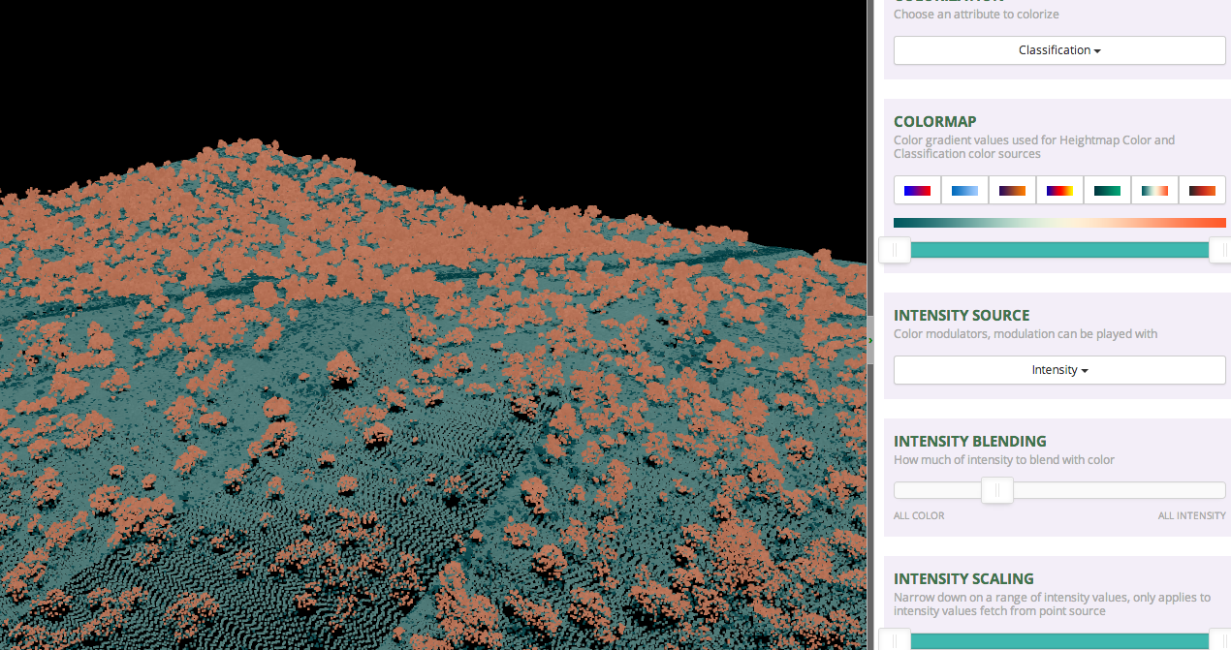Click the left handle of colormap range slider
Screen dimensions: 1231x650
click(x=895, y=250)
